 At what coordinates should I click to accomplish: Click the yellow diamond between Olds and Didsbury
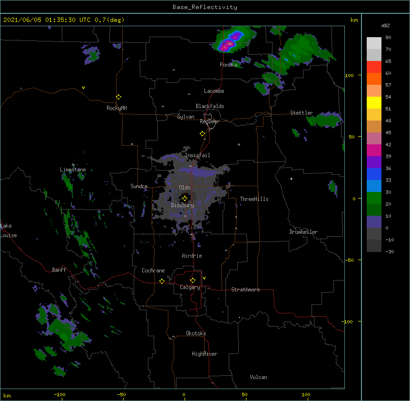pos(185,198)
